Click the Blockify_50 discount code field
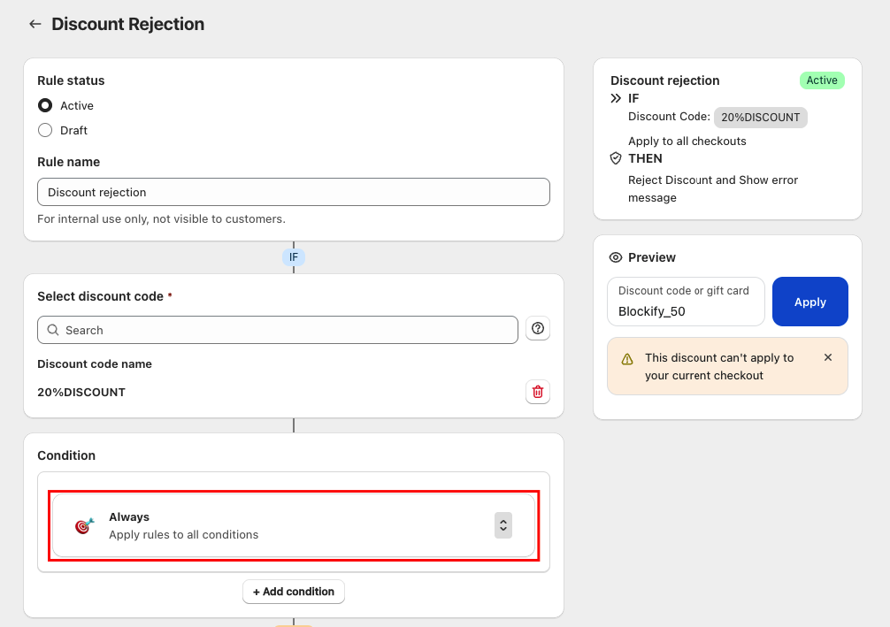890x627 pixels. pyautogui.click(x=686, y=302)
